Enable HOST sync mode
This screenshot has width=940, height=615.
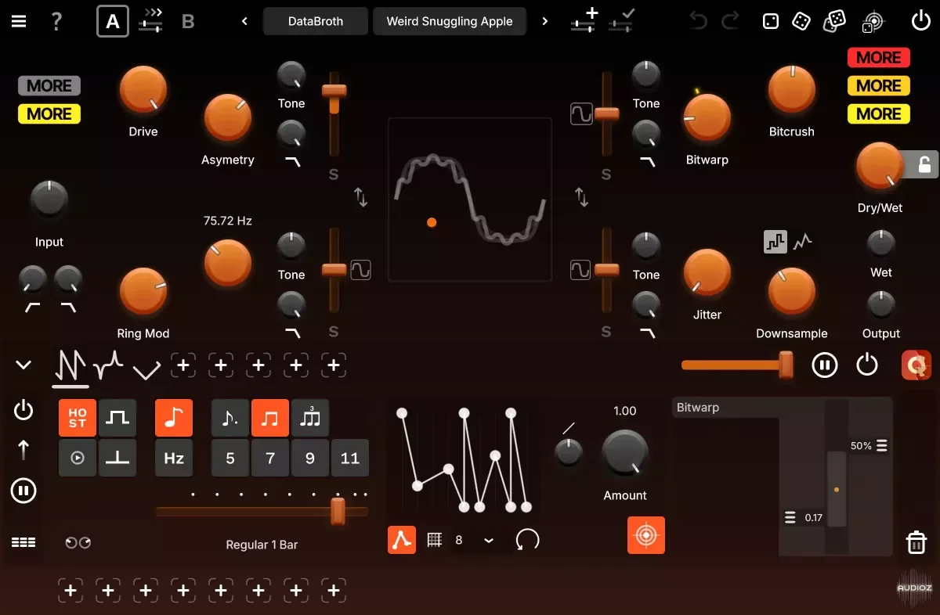(x=78, y=418)
